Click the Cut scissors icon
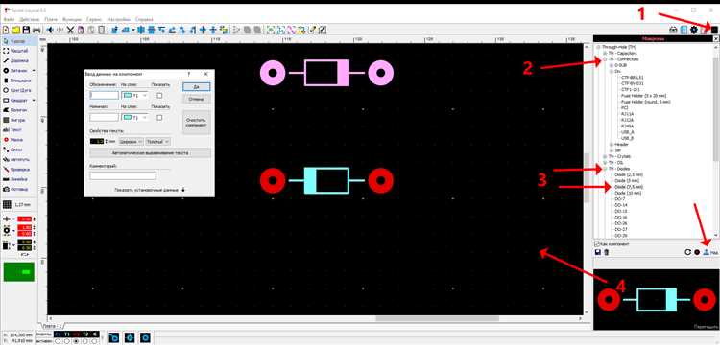 [70, 30]
